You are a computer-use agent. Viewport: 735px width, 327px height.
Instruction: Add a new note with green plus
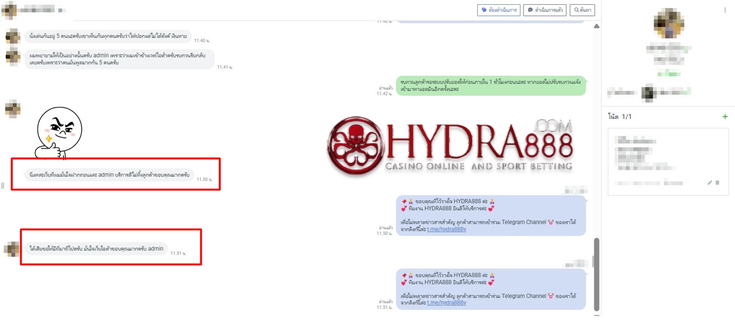725,117
